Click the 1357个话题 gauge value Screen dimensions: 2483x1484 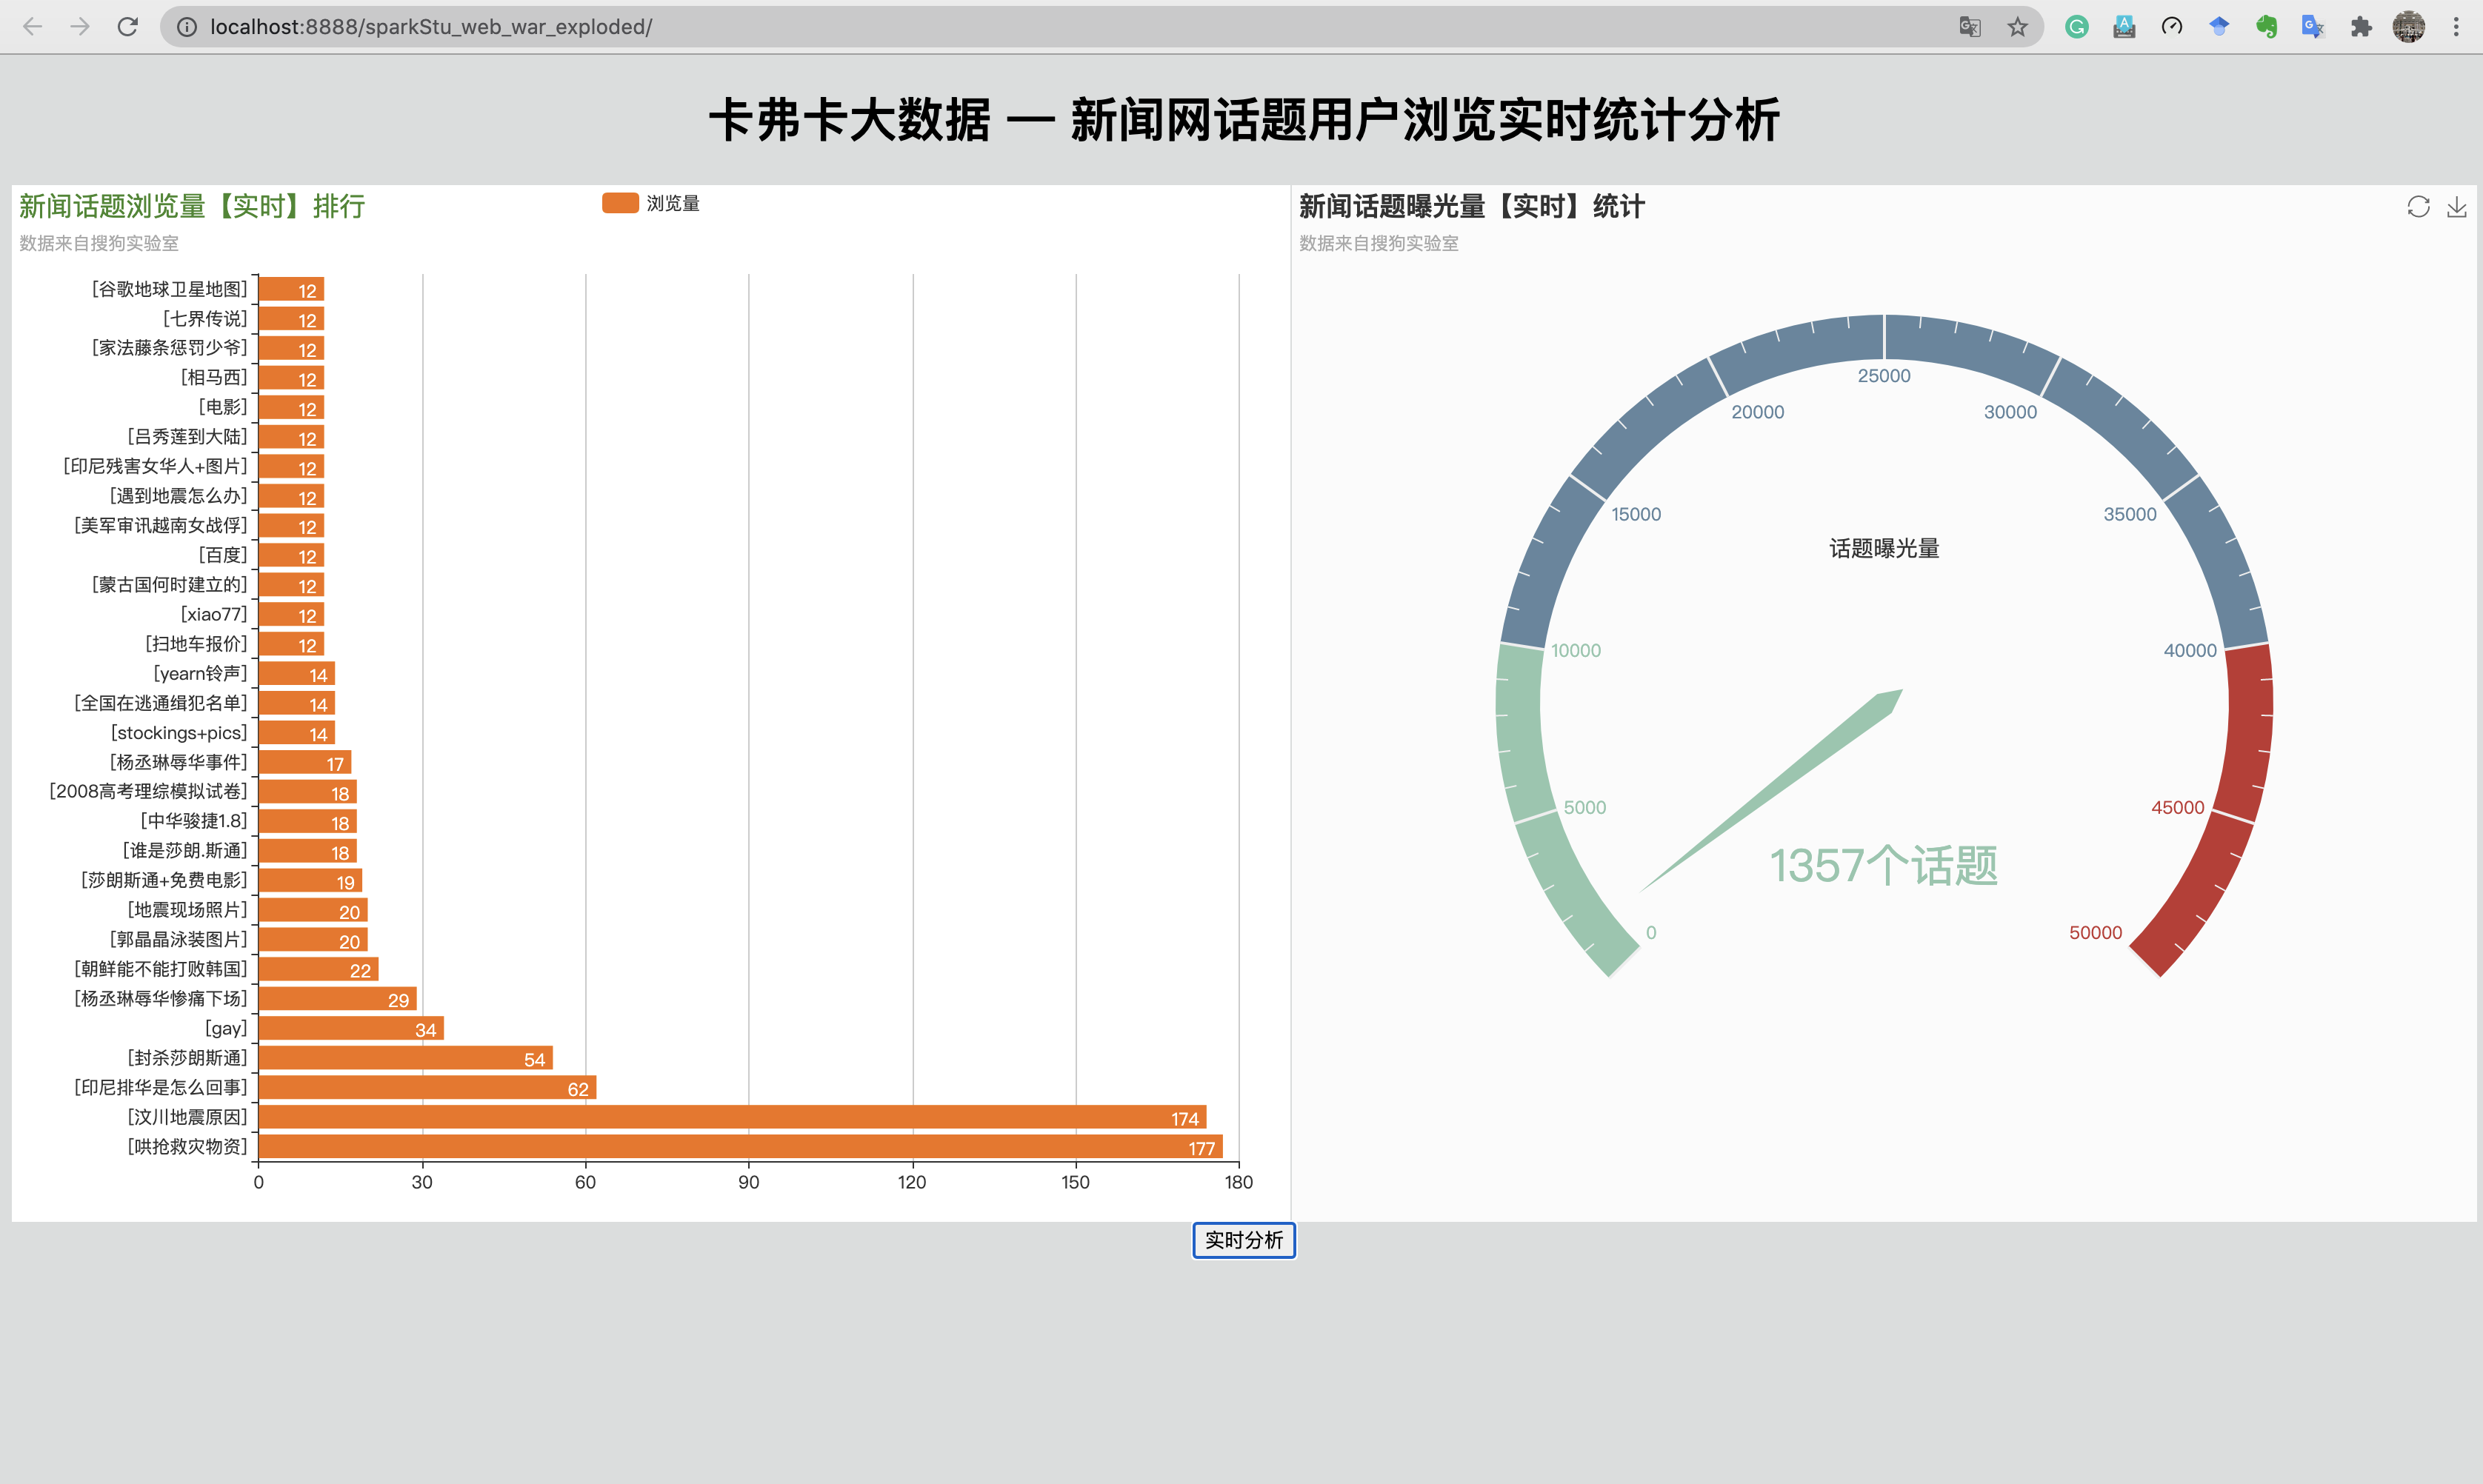(x=1883, y=865)
